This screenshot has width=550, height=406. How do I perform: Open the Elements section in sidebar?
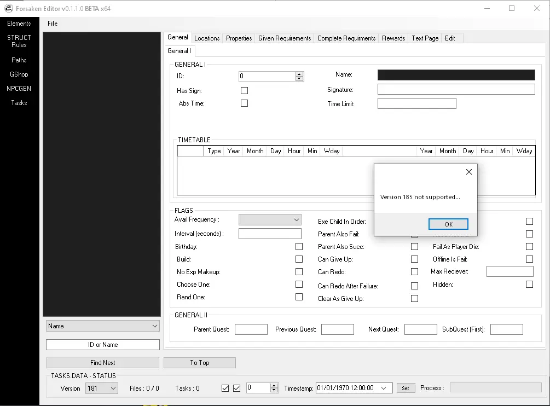(x=19, y=24)
